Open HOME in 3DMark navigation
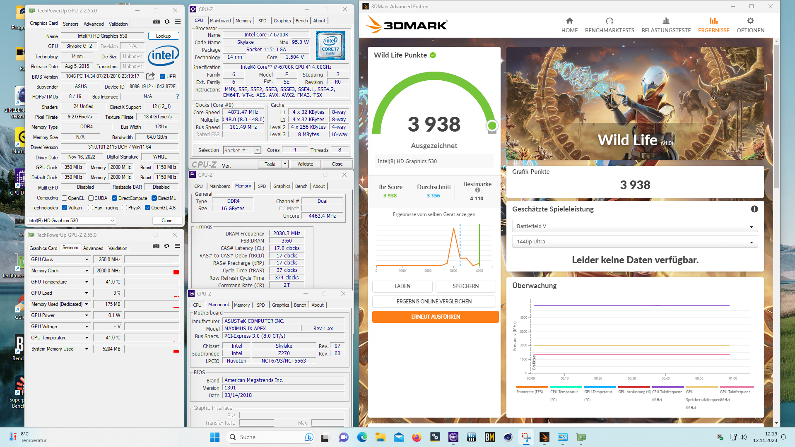 [569, 25]
